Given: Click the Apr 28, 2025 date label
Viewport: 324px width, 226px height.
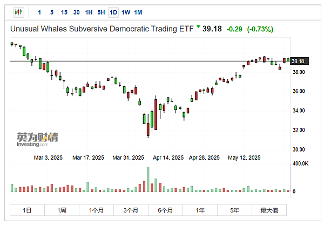Looking at the screenshot, I should pos(204,157).
